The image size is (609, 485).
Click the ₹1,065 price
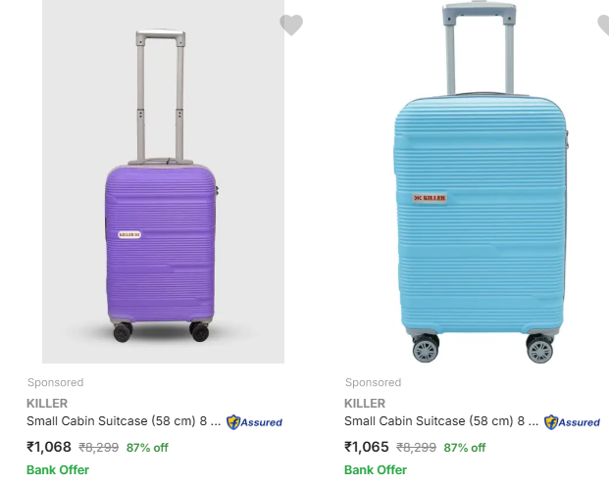tap(366, 447)
